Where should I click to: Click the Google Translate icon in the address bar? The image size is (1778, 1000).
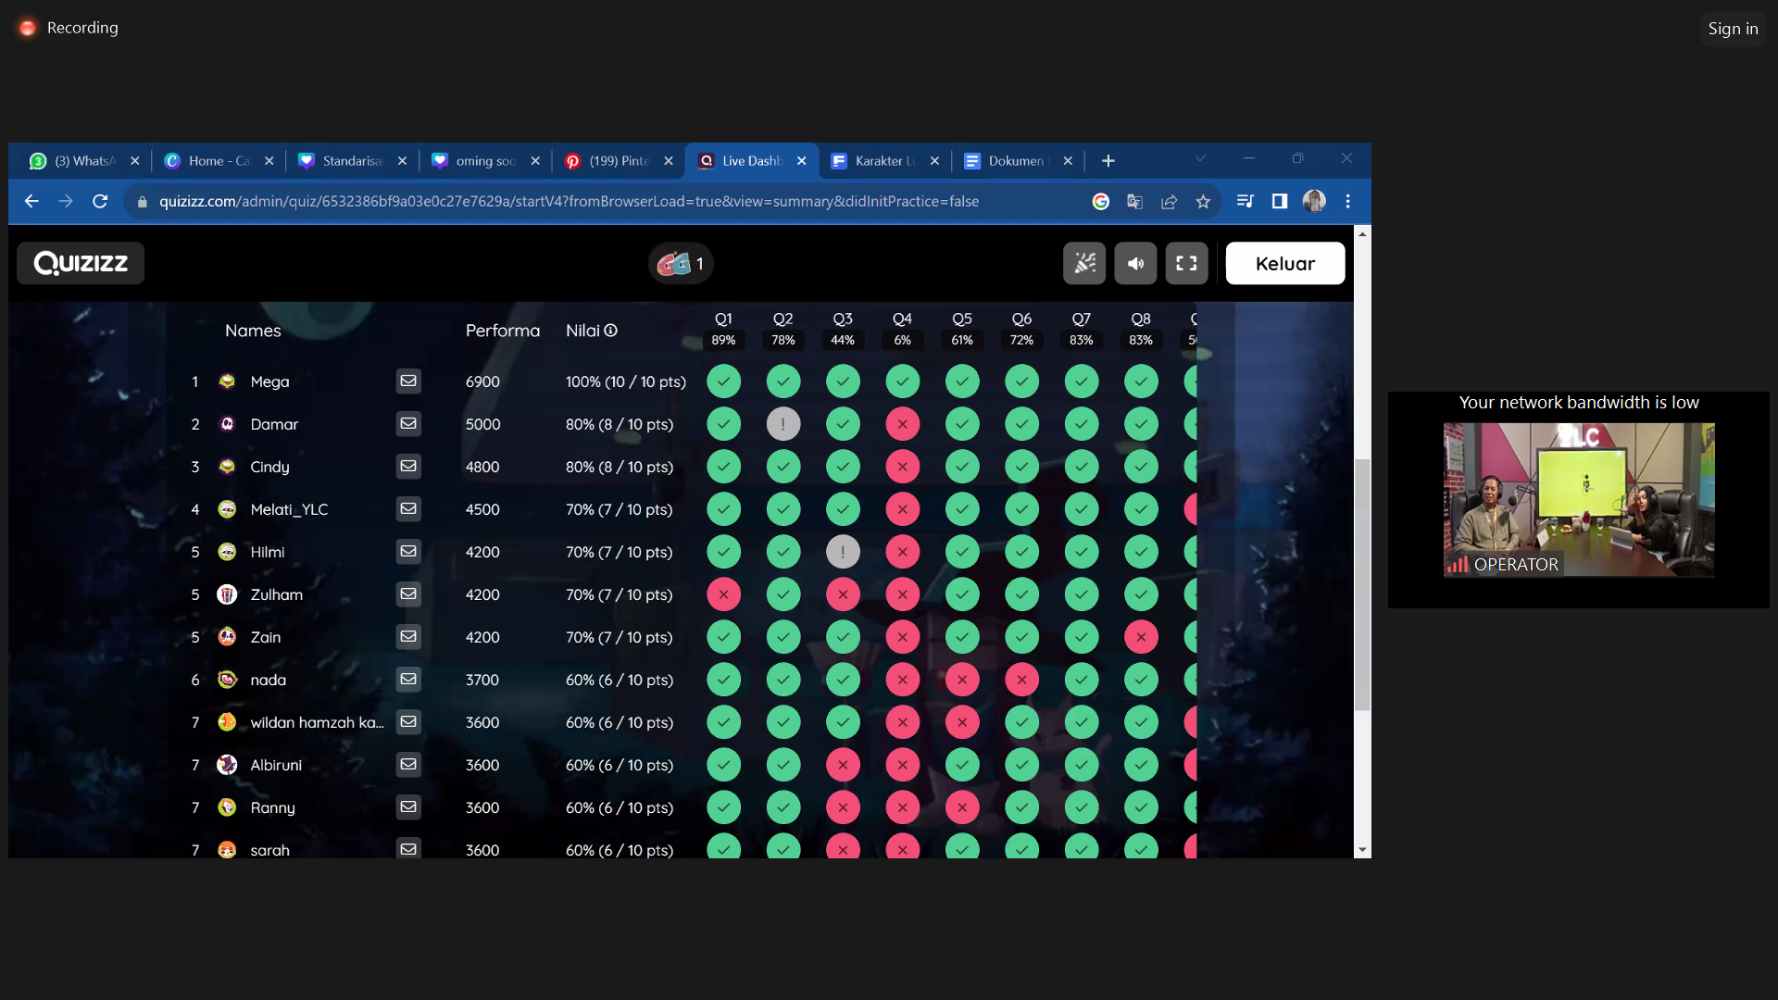point(1134,202)
